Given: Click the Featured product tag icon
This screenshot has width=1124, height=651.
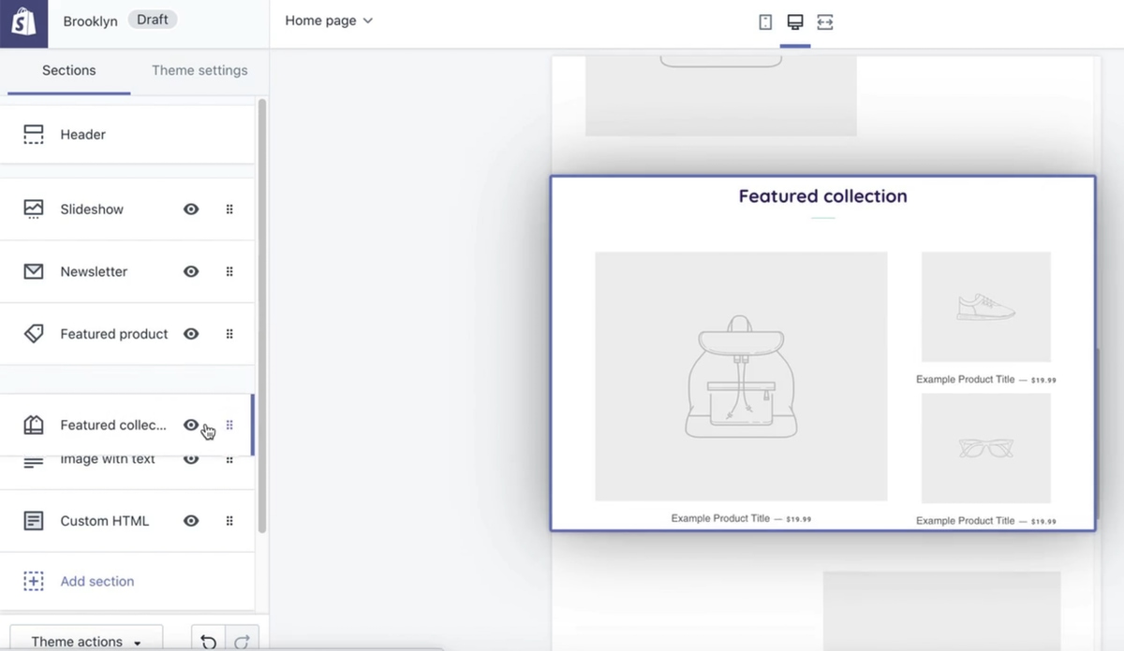Looking at the screenshot, I should (x=34, y=334).
